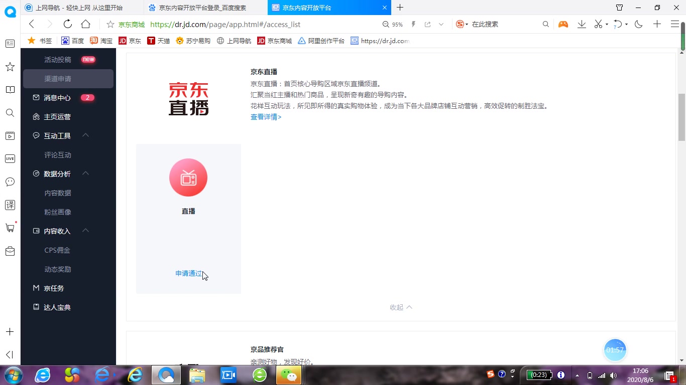Click the pink 直播 TV icon
The image size is (686, 385).
188,177
